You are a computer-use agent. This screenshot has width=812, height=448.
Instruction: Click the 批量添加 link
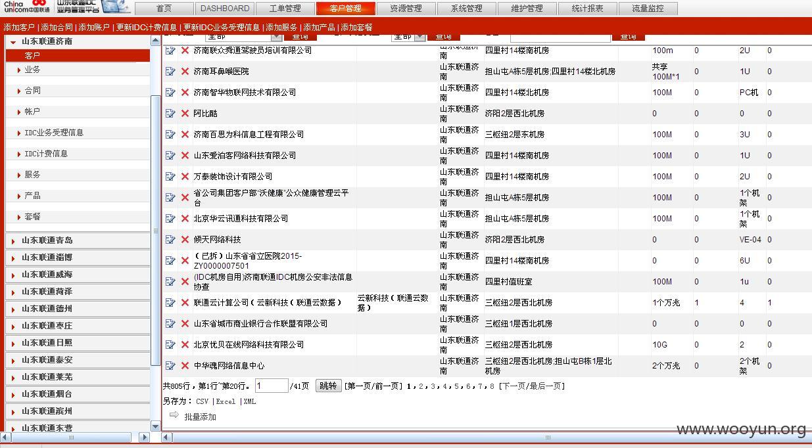coord(200,416)
